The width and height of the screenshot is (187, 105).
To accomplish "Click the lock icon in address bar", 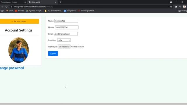I will [x=12, y=7].
